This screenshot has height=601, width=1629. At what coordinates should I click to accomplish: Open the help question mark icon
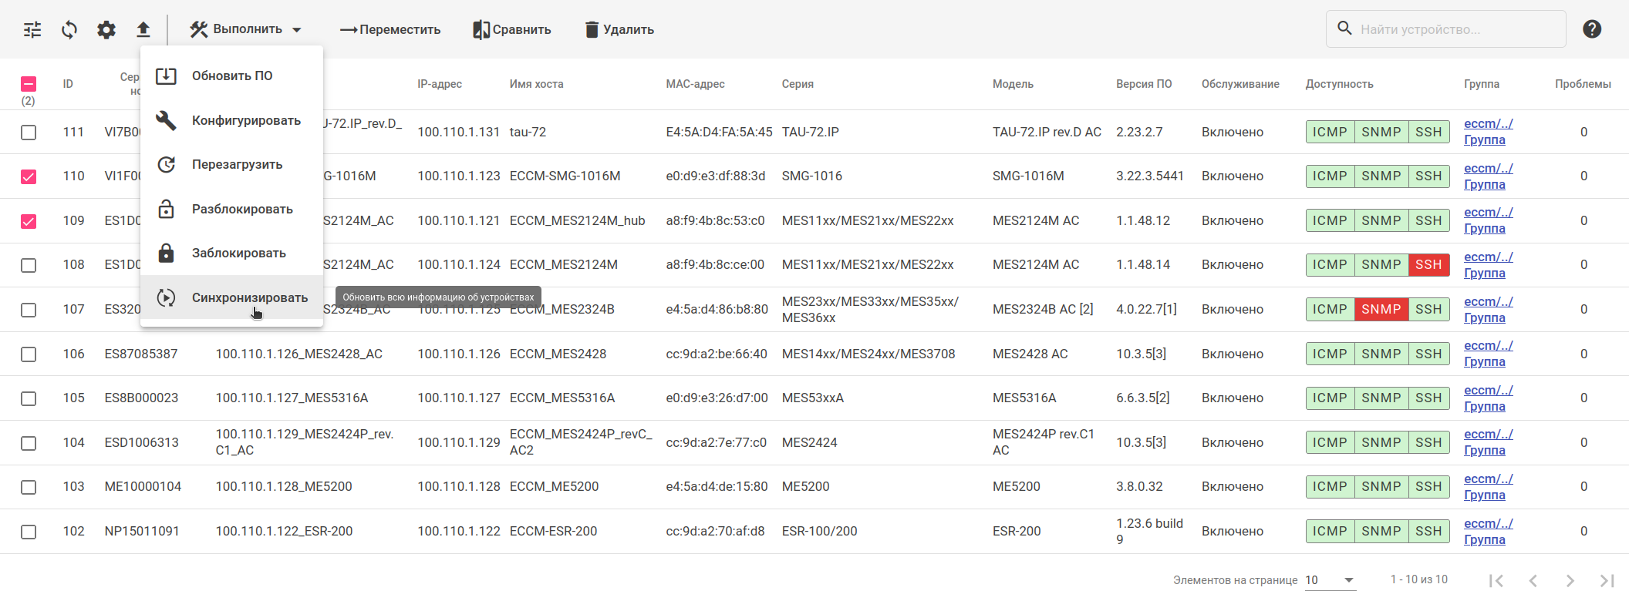pyautogui.click(x=1592, y=29)
